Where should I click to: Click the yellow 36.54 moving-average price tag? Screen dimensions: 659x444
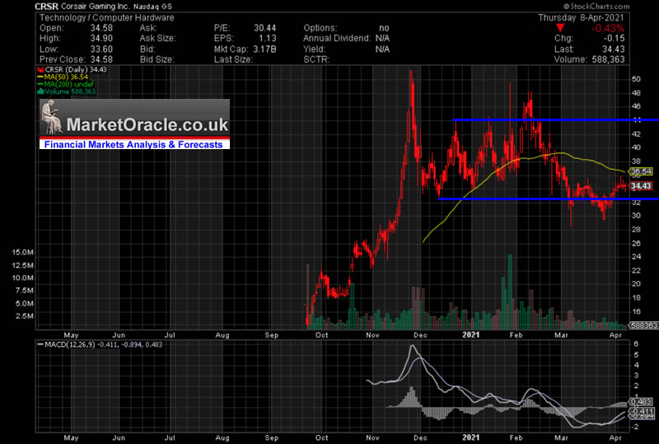point(640,171)
